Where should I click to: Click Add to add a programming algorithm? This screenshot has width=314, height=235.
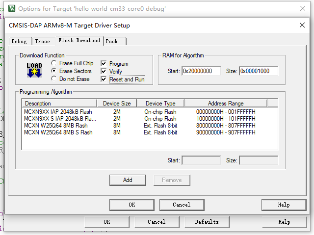128,180
